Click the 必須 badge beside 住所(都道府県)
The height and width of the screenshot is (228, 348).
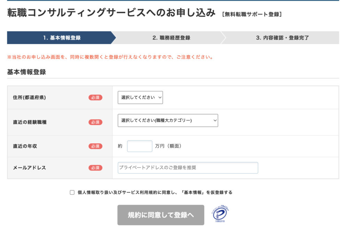pyautogui.click(x=95, y=98)
